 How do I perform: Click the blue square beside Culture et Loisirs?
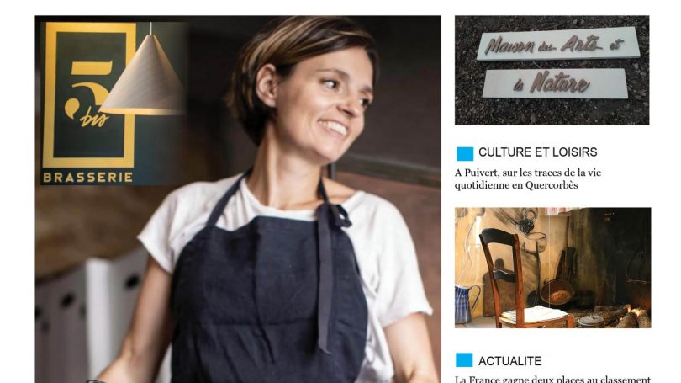[465, 153]
